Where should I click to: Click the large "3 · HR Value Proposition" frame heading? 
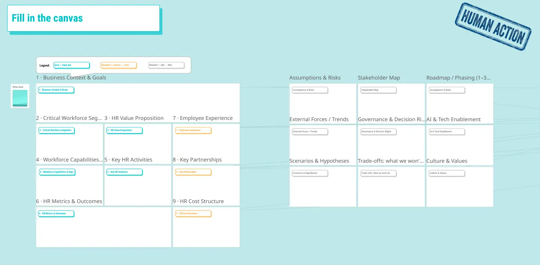[134, 118]
